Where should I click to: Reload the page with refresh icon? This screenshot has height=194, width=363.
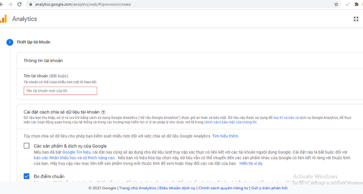(x=20, y=4)
